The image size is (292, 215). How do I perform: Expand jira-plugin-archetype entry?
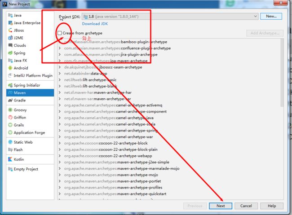click(60, 55)
